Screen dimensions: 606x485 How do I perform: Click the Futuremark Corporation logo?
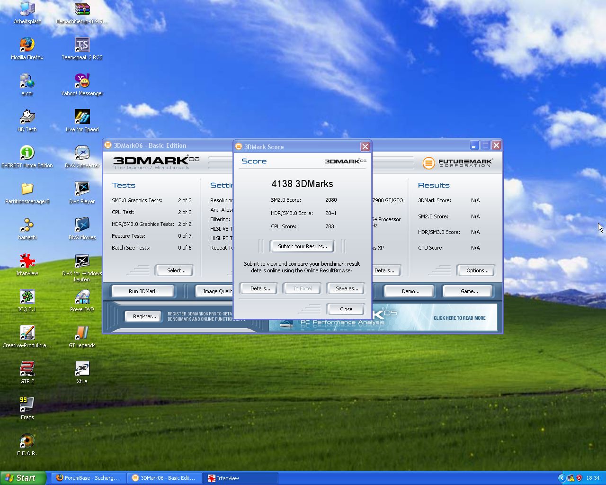(x=457, y=163)
